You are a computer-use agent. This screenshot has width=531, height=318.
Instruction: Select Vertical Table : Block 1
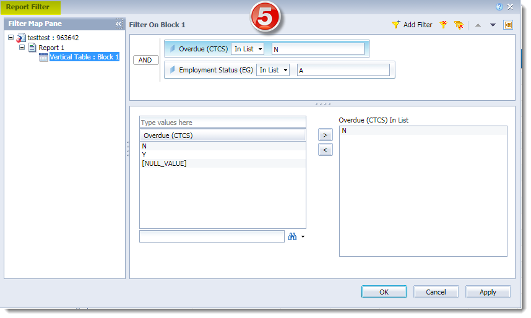(x=84, y=57)
